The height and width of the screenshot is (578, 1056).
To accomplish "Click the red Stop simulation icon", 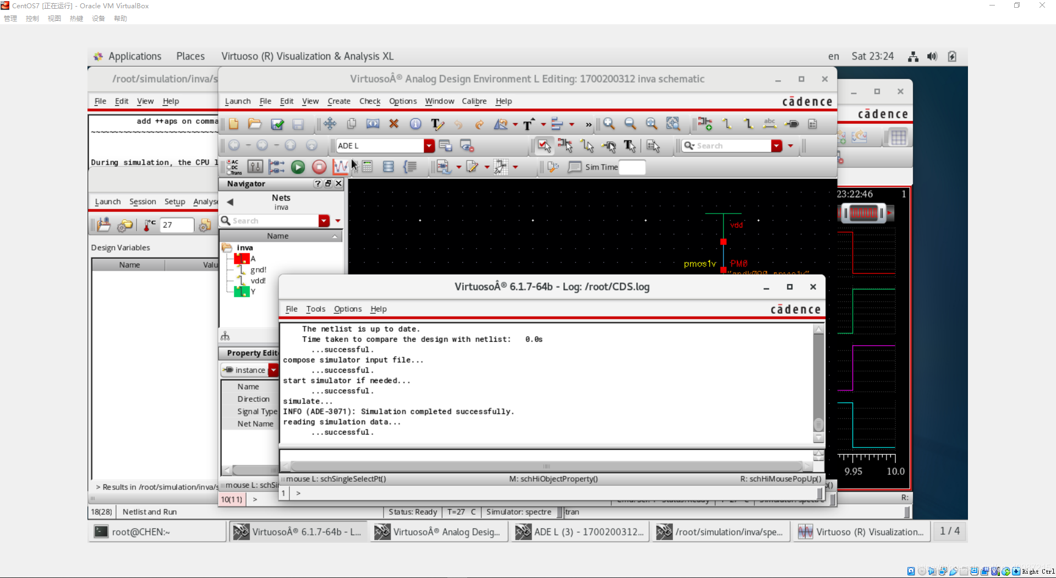I will pyautogui.click(x=319, y=167).
